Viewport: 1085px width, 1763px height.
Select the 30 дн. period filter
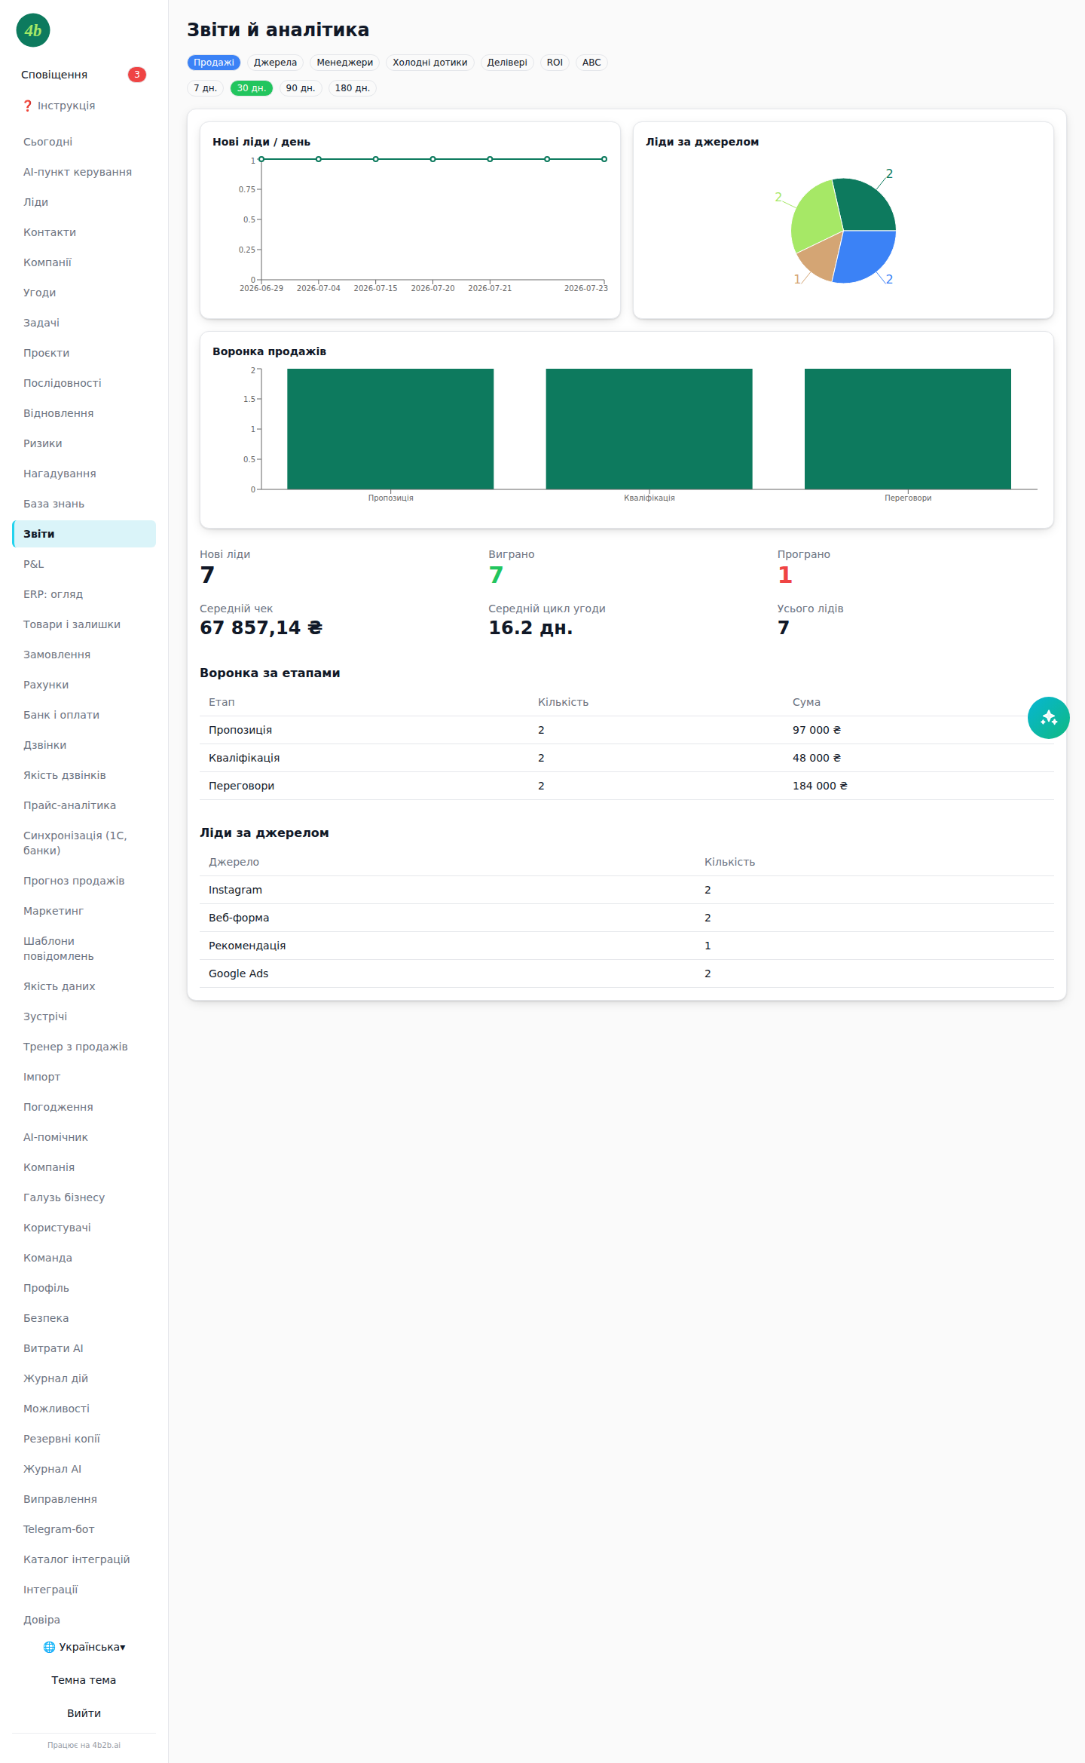click(x=252, y=88)
